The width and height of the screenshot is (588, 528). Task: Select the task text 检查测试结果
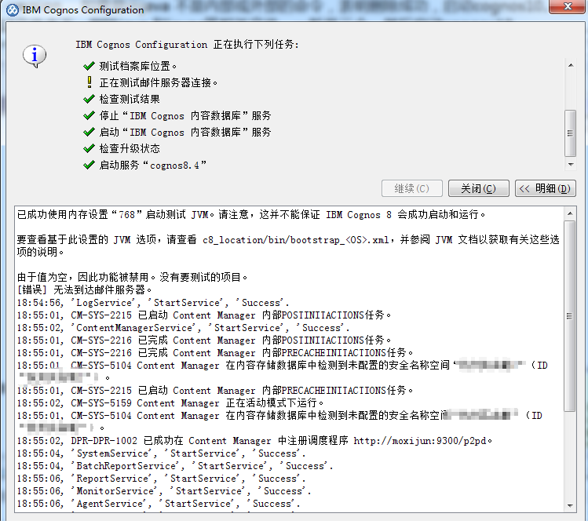pyautogui.click(x=130, y=100)
